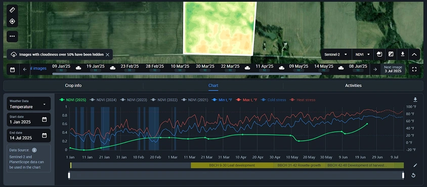Download the chart data

pos(415,100)
